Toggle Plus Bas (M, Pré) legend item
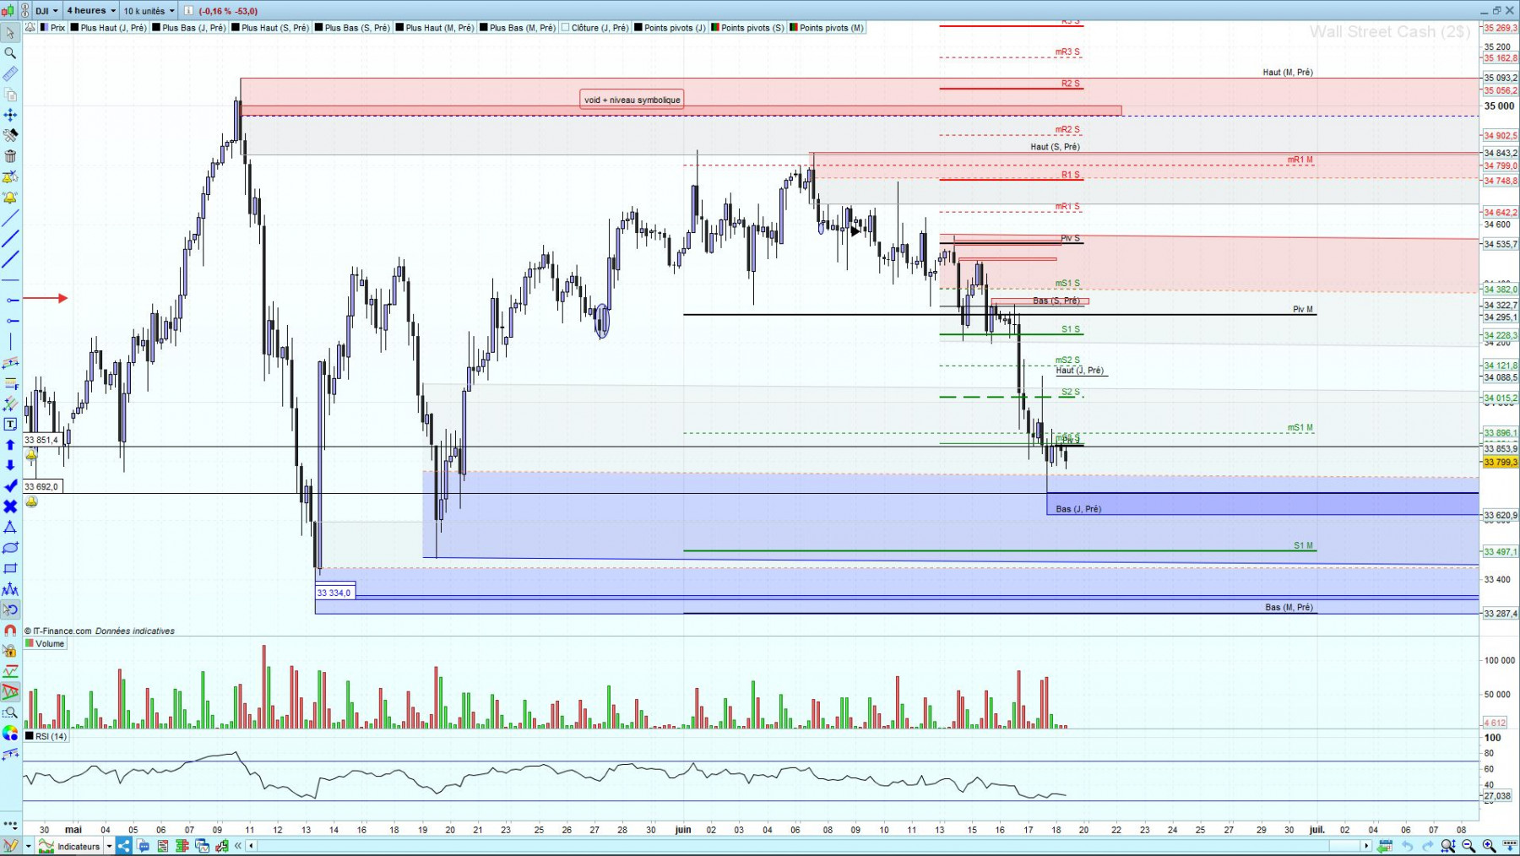 [x=517, y=28]
